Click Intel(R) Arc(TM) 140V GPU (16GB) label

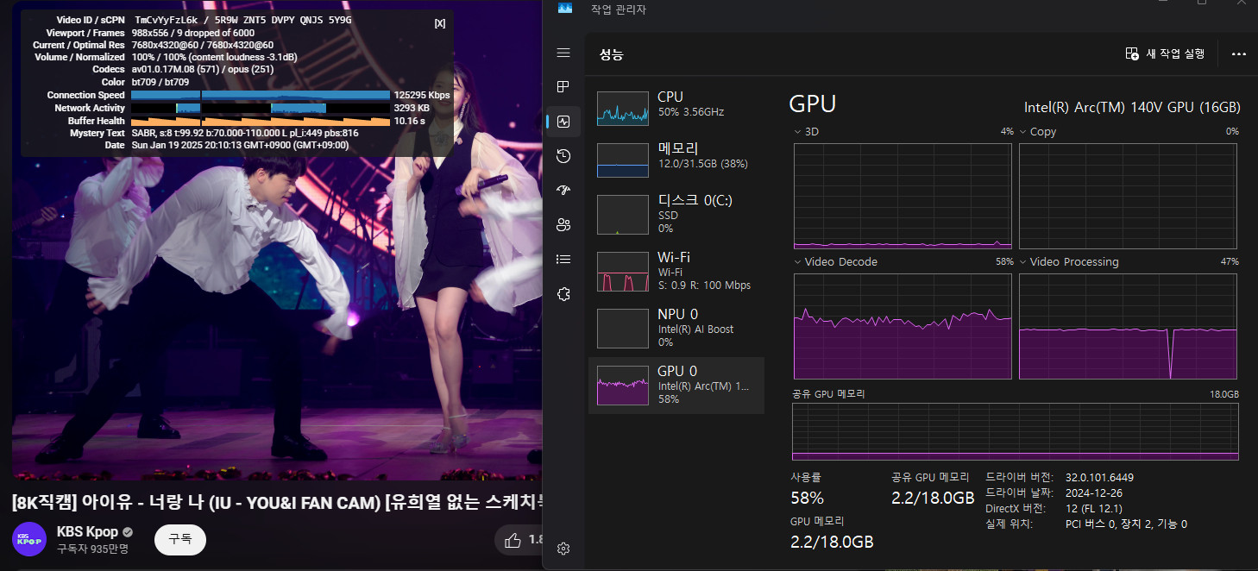coord(1132,107)
